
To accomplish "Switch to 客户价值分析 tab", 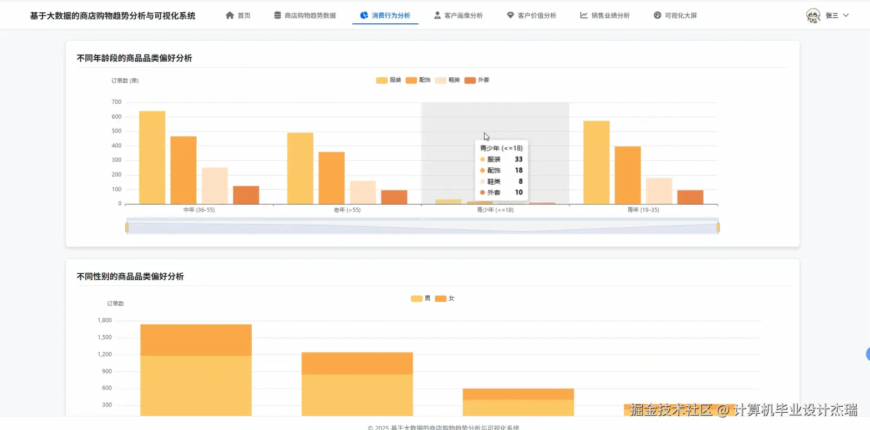I will click(x=532, y=16).
